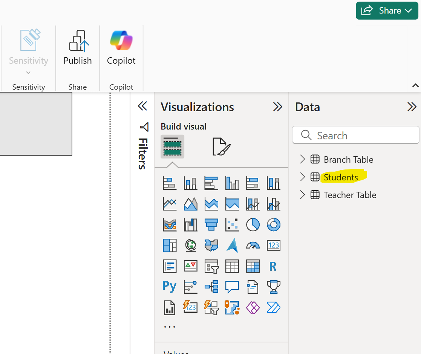The image size is (421, 354).
Task: Select the Pie chart visualization
Action: point(253,224)
